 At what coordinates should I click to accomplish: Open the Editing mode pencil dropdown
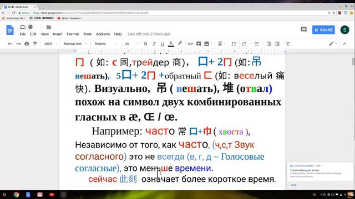333,44
